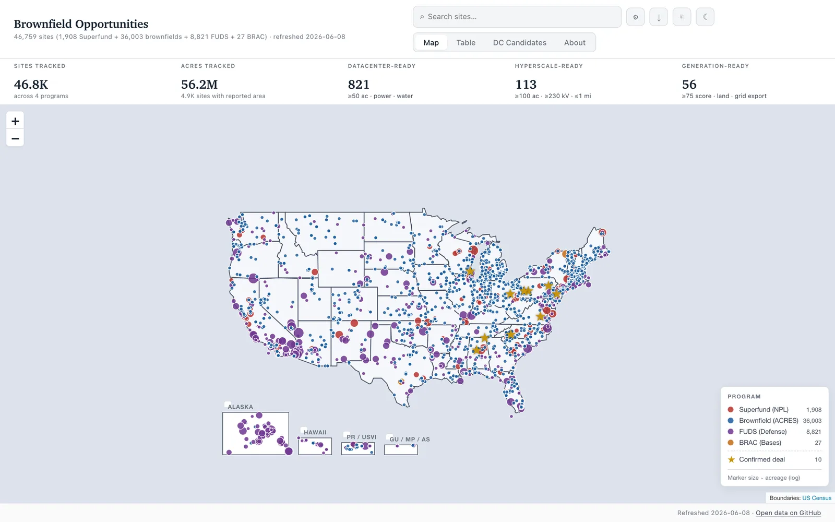
Task: Toggle the FUDS (Defense) legend entry
Action: click(774, 432)
